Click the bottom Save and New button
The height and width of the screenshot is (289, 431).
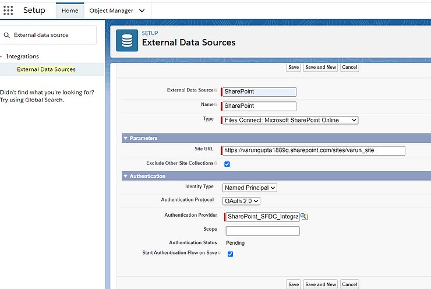(320, 284)
